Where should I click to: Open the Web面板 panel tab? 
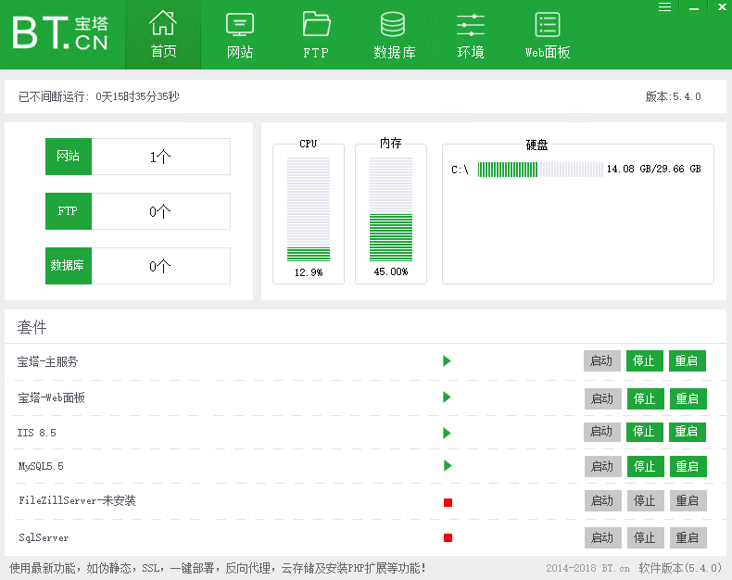547,35
